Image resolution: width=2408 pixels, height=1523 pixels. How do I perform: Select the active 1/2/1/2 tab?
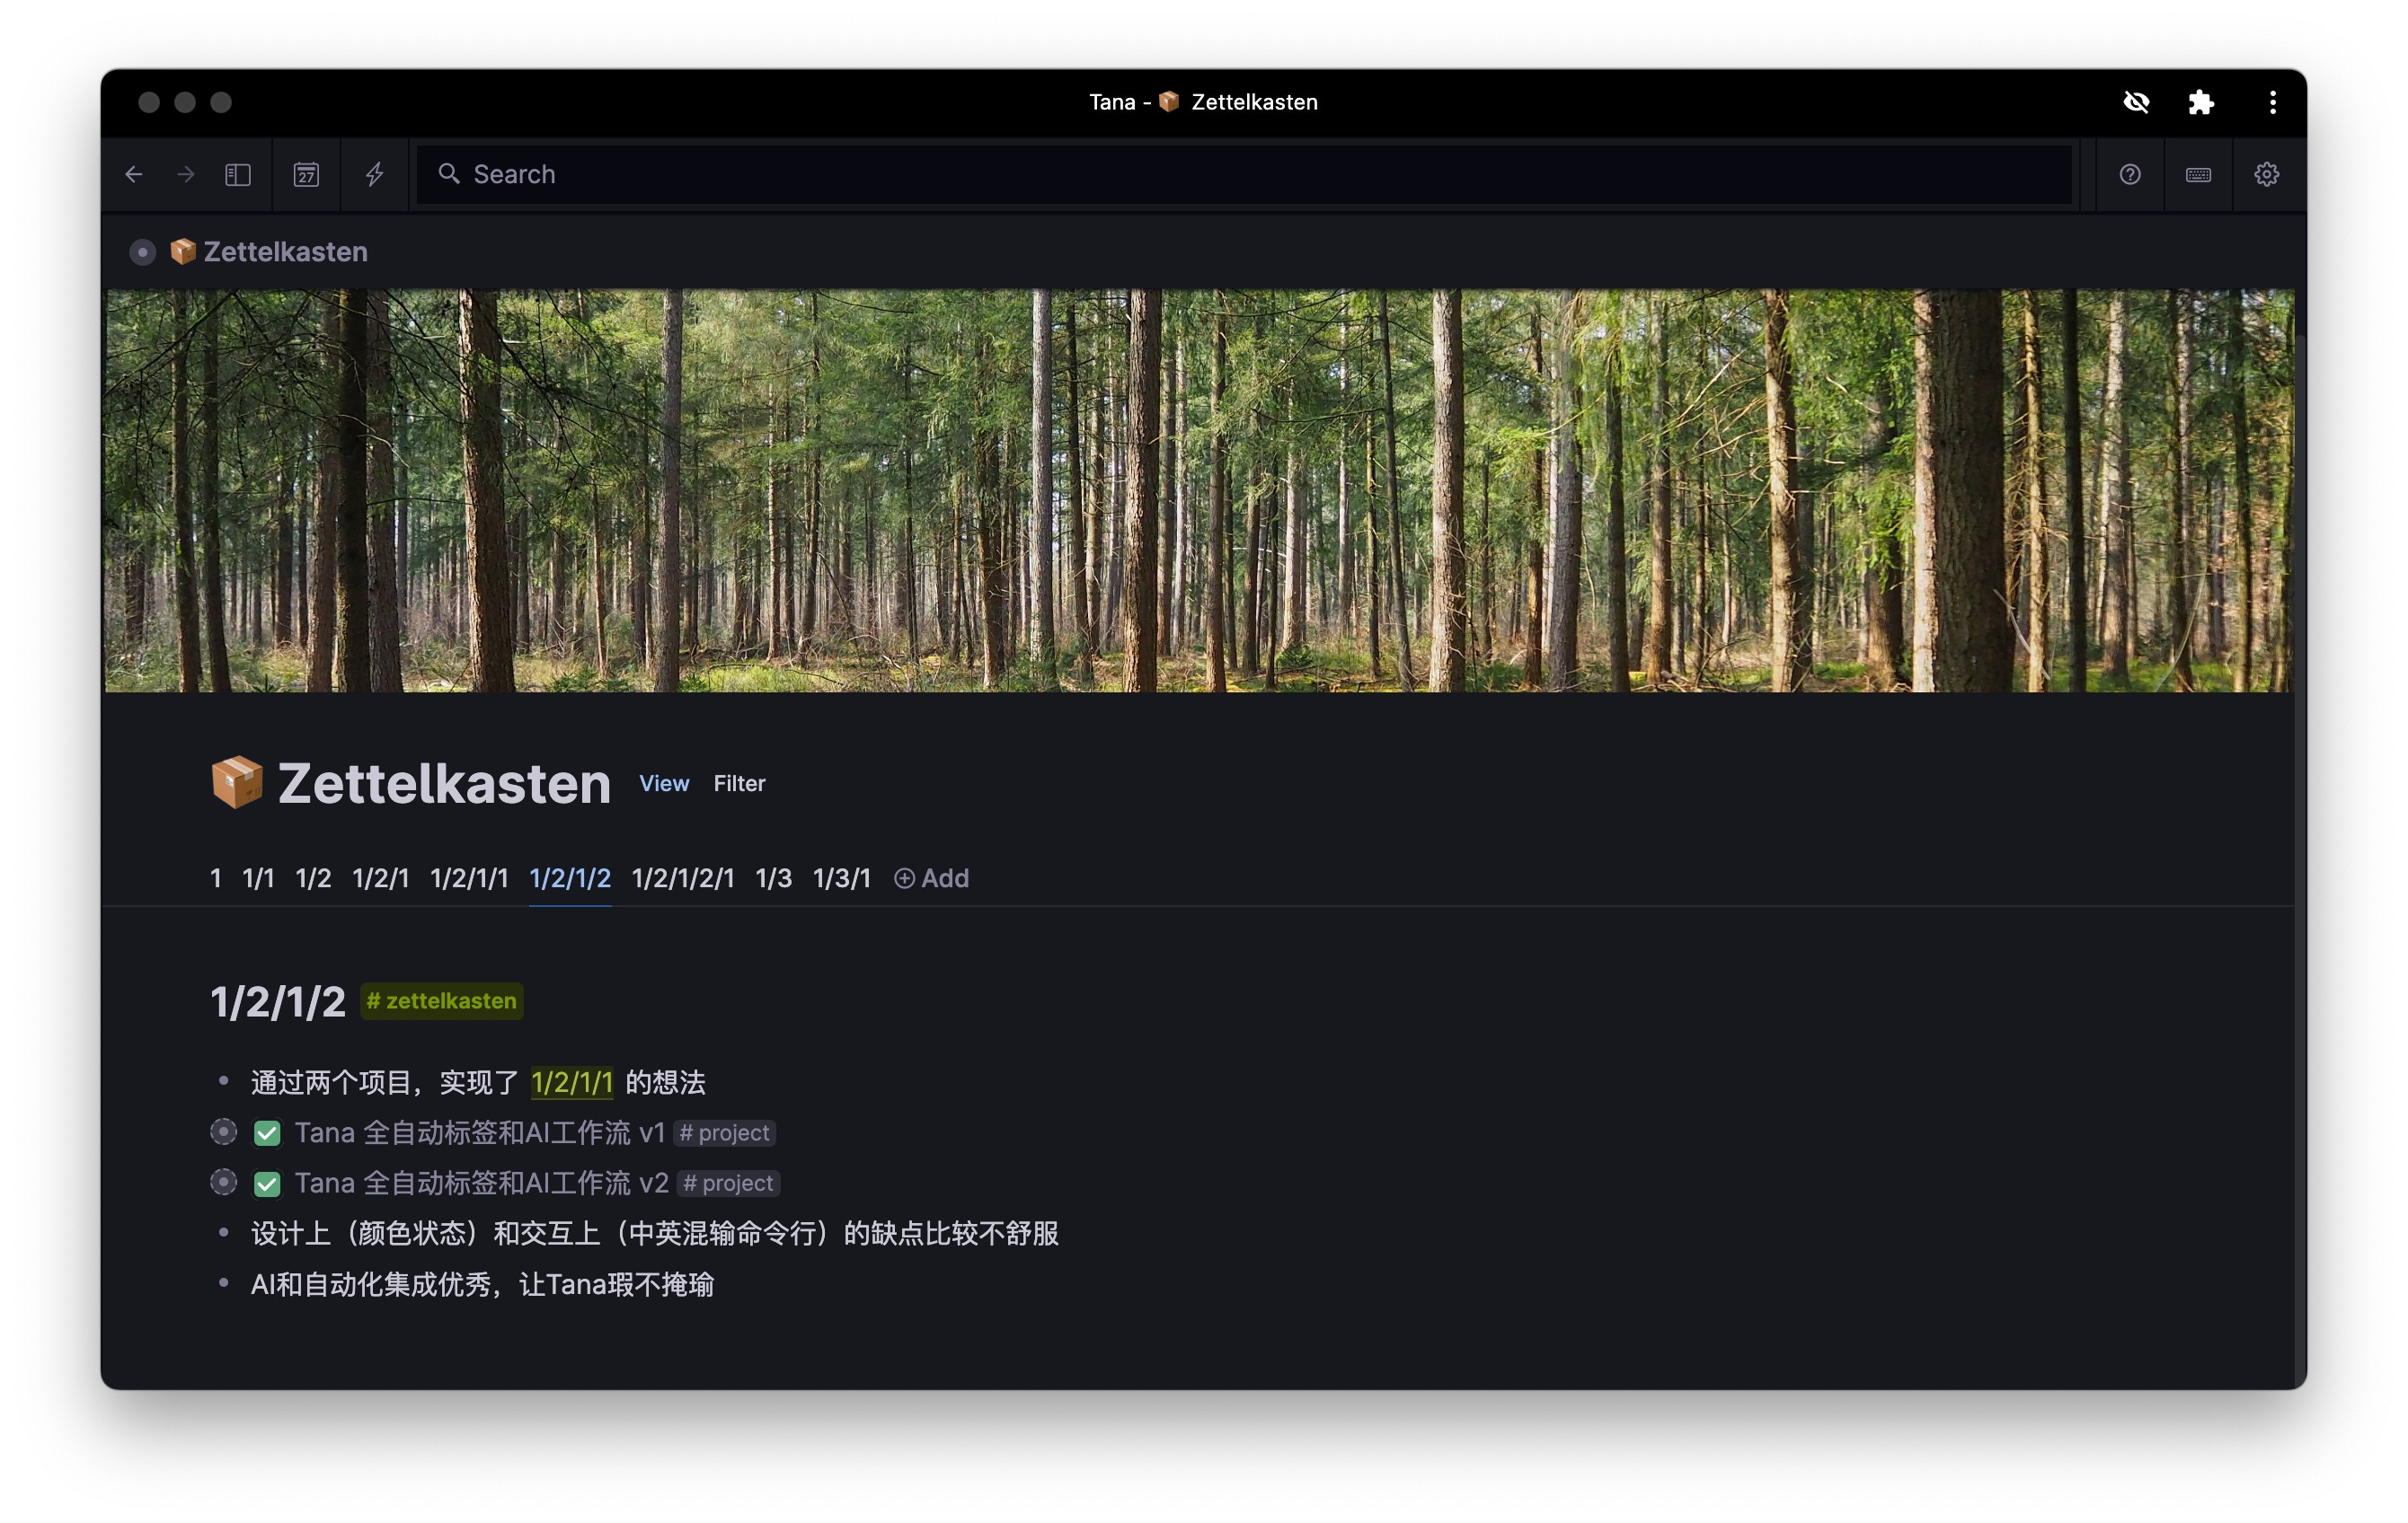(x=570, y=878)
